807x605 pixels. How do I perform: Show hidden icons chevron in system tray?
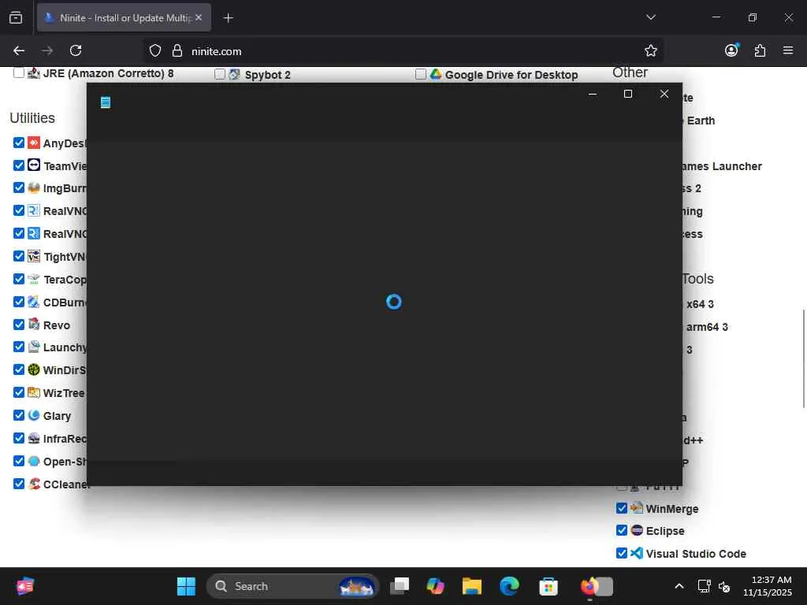679,586
